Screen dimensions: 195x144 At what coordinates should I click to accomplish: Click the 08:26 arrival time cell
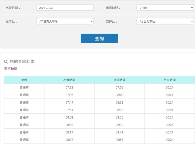pos(119,117)
